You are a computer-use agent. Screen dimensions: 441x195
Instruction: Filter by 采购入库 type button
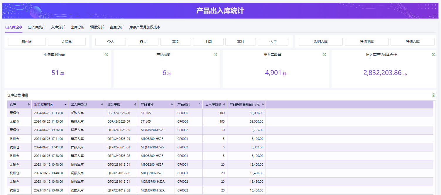[321, 42]
